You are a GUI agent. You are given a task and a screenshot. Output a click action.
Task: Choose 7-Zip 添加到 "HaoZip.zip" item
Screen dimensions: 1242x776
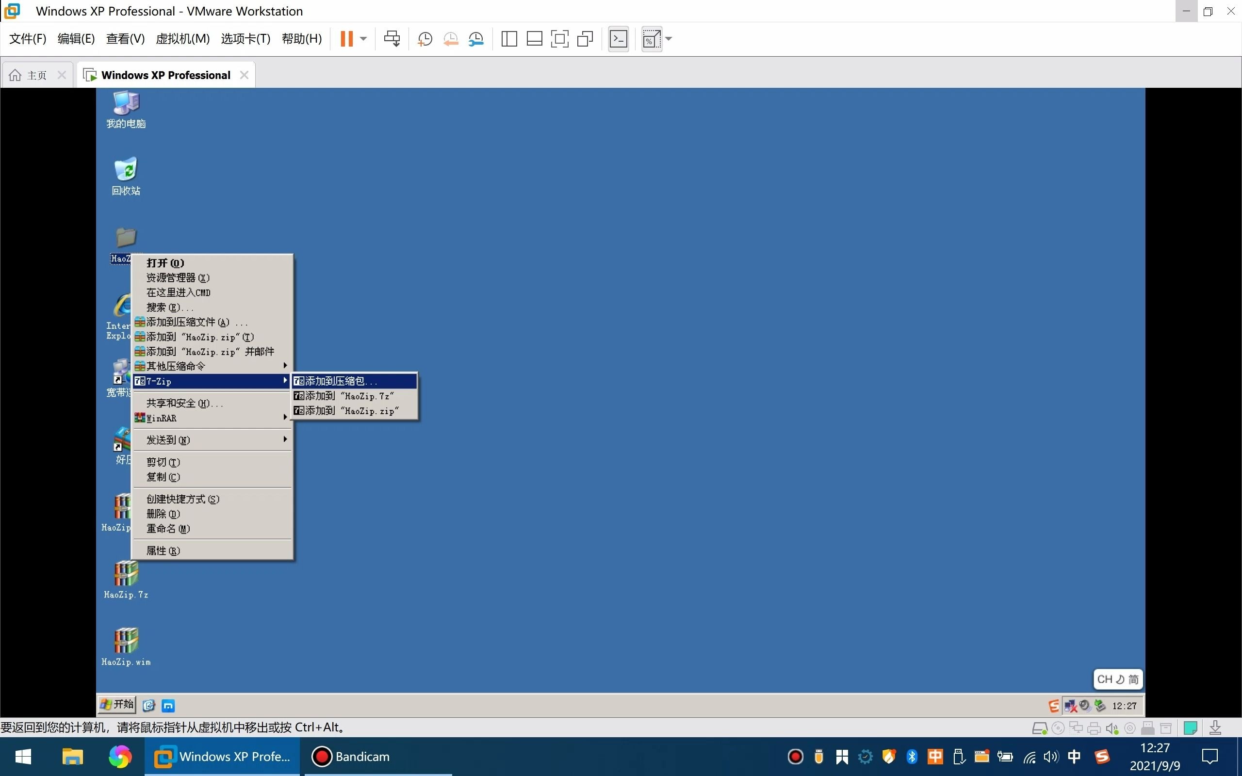(x=354, y=411)
